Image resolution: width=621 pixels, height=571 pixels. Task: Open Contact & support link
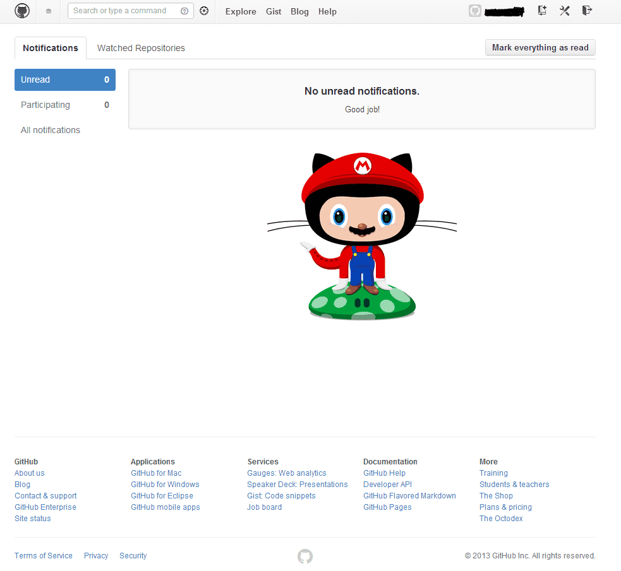(x=45, y=496)
